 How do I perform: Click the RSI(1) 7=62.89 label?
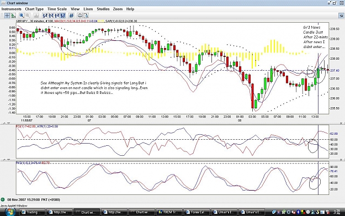point(26,127)
